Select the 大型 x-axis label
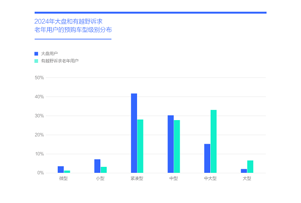 (x=247, y=178)
